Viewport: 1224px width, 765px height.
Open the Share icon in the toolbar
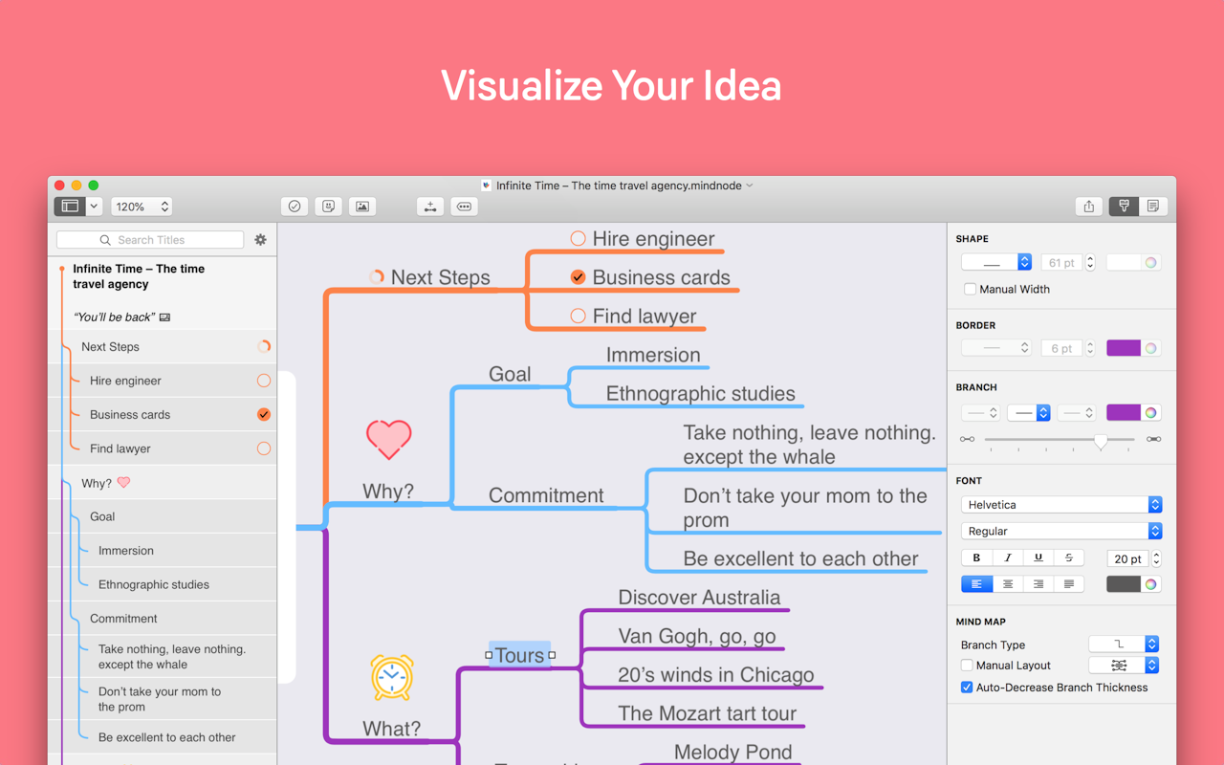[x=1088, y=206]
